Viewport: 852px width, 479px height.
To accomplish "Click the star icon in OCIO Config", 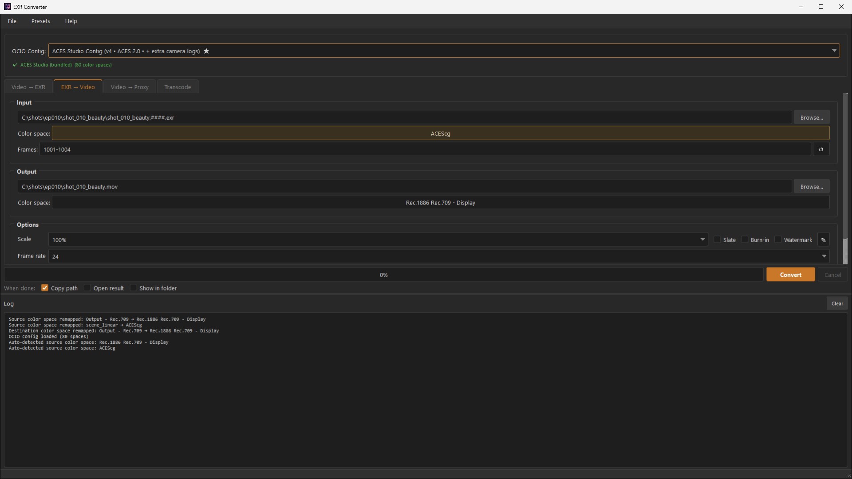I will (x=206, y=51).
